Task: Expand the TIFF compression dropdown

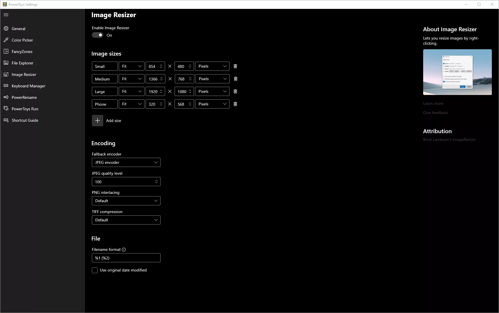Action: (126, 220)
